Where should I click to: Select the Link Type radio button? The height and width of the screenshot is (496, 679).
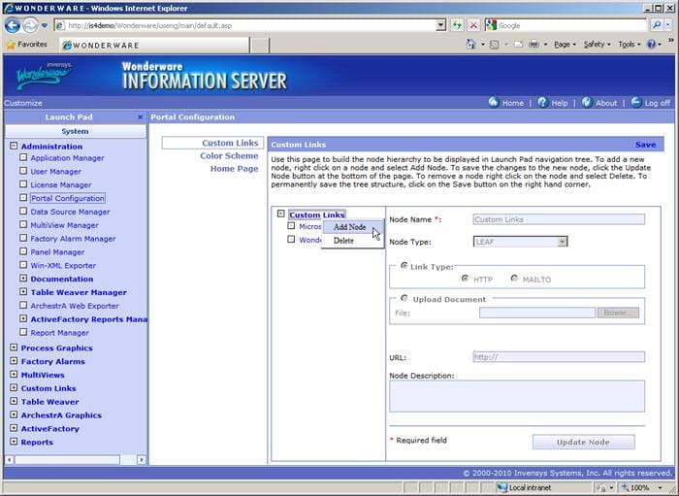[x=404, y=266]
